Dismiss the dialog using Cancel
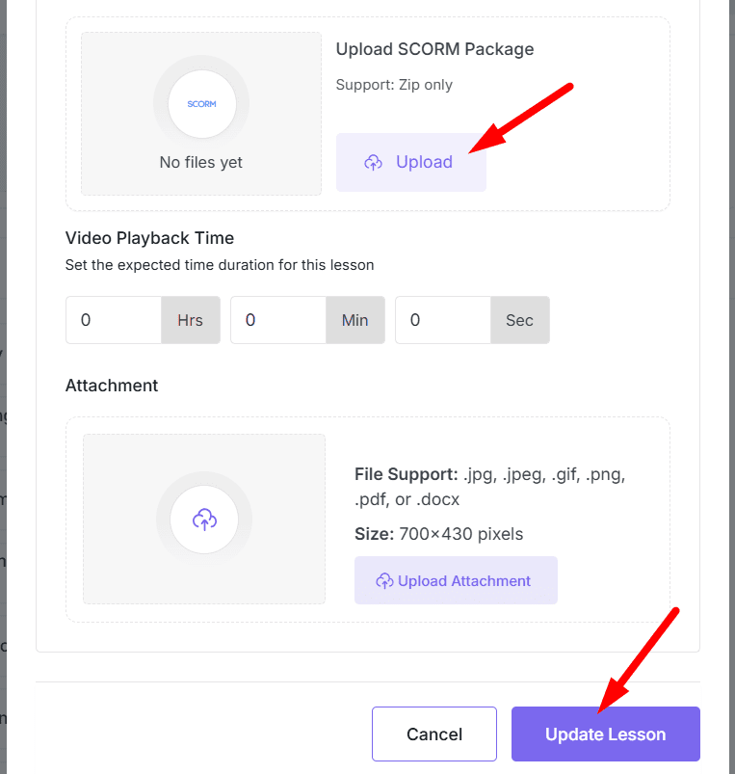Image resolution: width=735 pixels, height=774 pixels. (x=433, y=734)
